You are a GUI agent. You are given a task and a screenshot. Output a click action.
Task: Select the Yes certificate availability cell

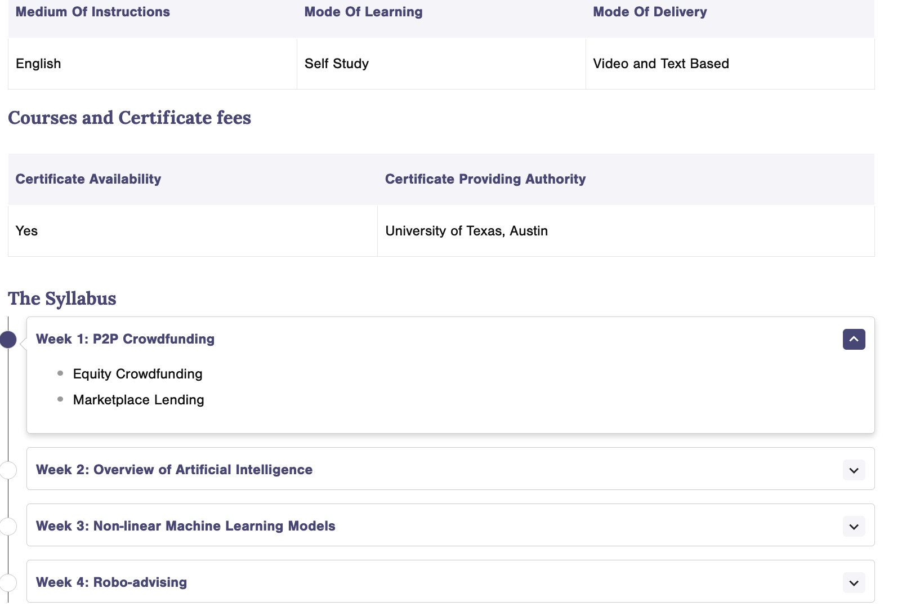193,231
